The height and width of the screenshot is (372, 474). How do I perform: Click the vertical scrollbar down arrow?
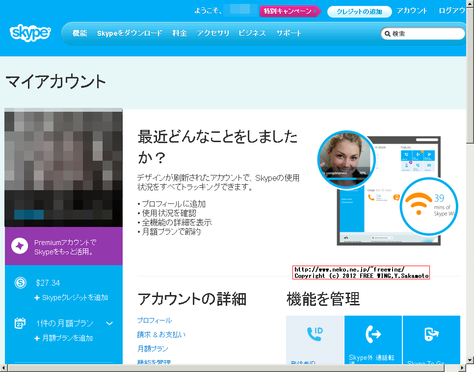coord(470,360)
